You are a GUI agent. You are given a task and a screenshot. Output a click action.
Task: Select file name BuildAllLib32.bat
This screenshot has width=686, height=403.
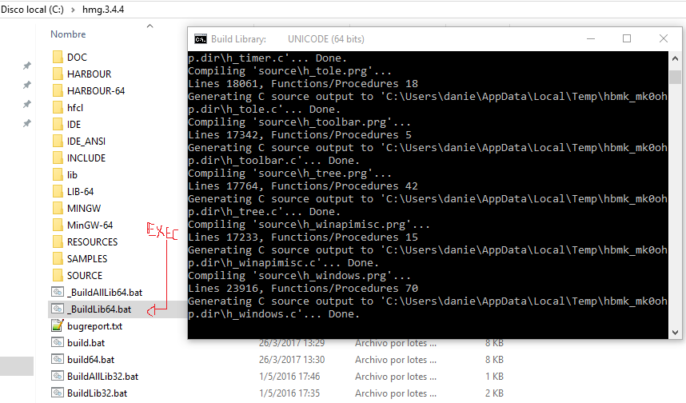point(103,377)
